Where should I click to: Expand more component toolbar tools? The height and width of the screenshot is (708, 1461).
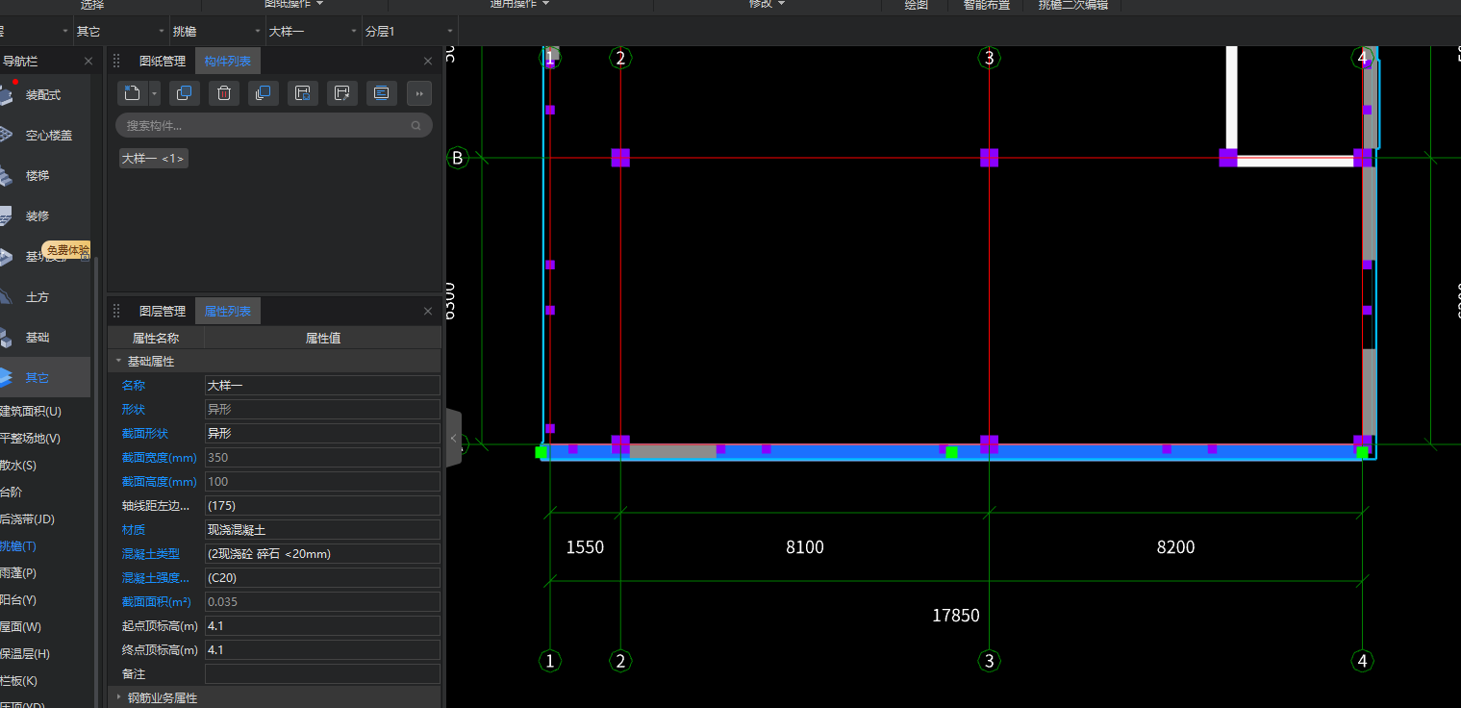click(x=419, y=93)
